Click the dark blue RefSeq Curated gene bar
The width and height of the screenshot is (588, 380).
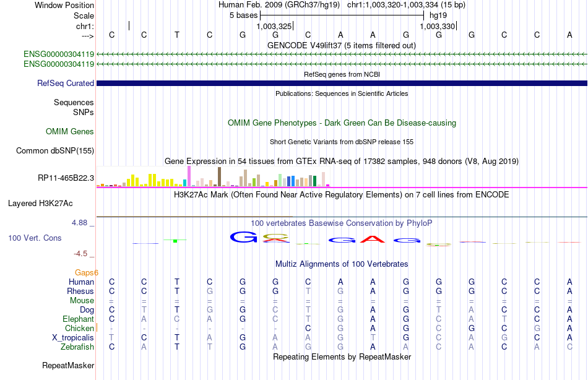[342, 84]
